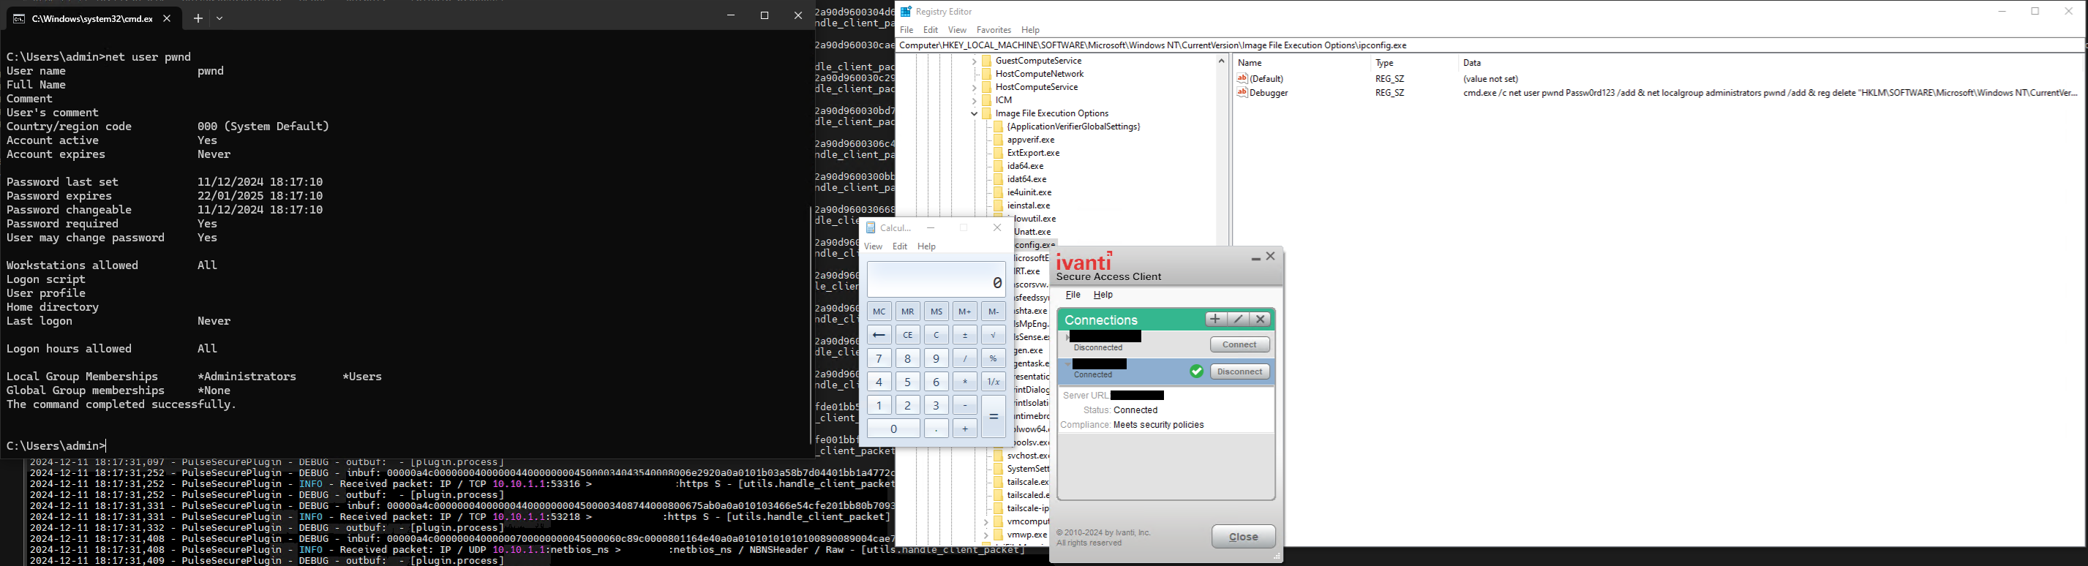Select the GuestComputeService folder icon
Image resolution: width=2088 pixels, height=566 pixels.
(986, 61)
